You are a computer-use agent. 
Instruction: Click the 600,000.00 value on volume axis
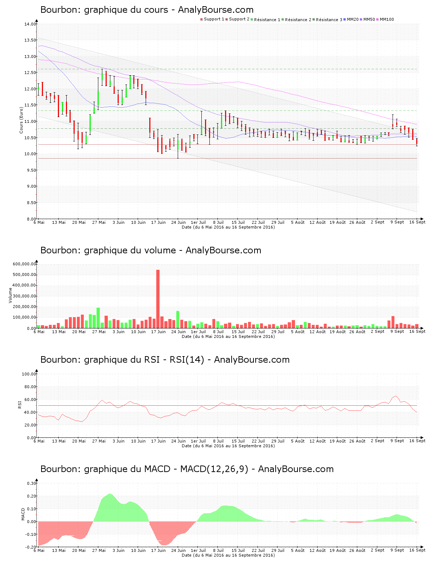(x=24, y=264)
